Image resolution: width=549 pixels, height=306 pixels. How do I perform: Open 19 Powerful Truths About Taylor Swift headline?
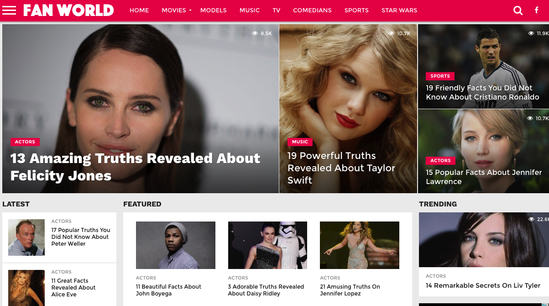click(341, 168)
